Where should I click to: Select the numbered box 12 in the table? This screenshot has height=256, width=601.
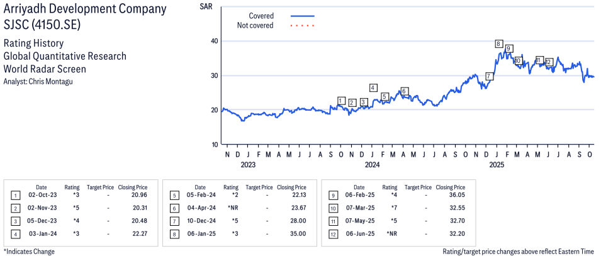coord(333,233)
